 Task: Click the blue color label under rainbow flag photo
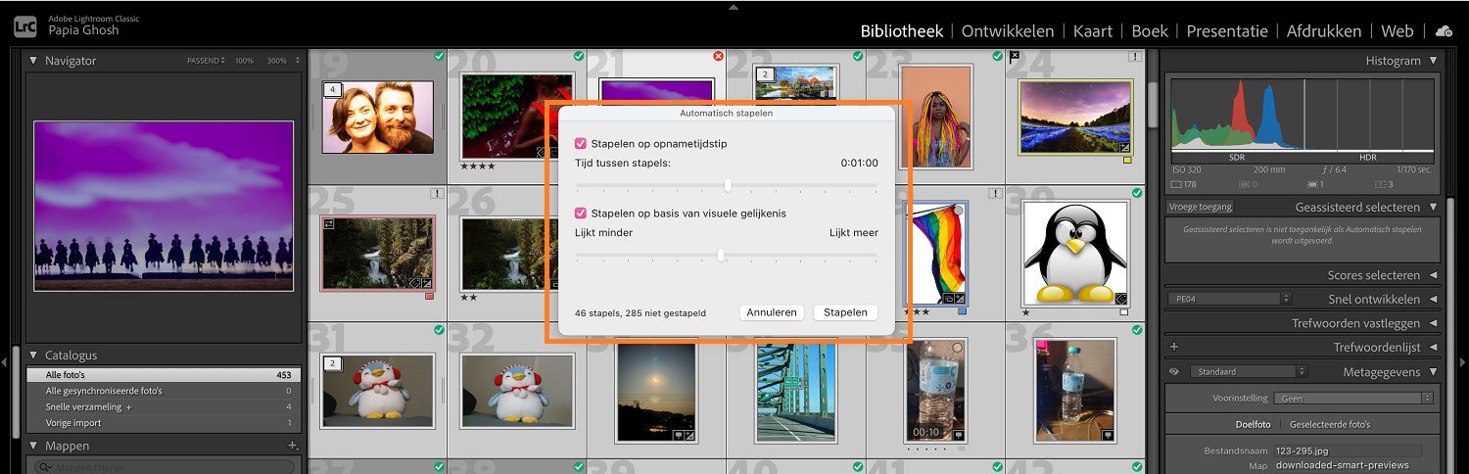963,312
